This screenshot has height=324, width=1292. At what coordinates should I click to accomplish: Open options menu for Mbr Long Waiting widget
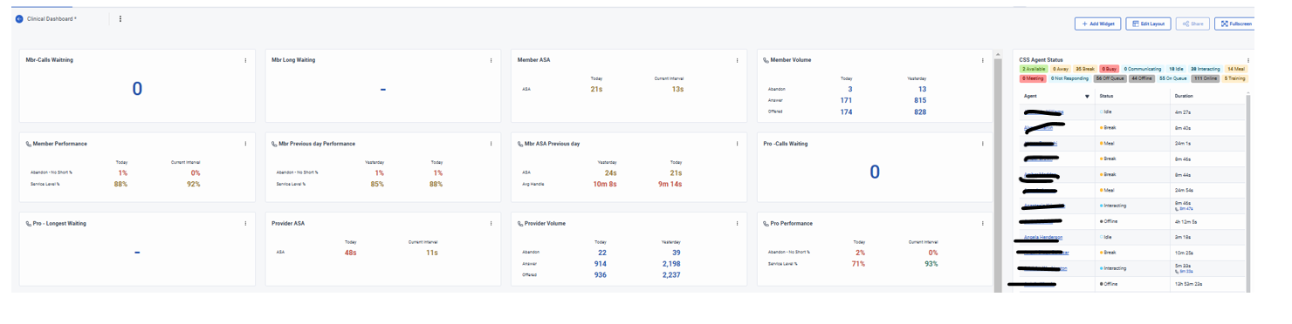tap(491, 60)
